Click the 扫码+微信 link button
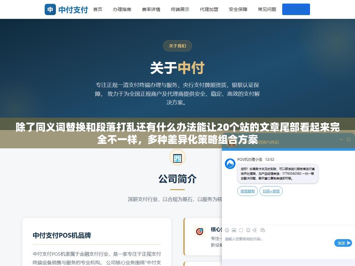 click(x=271, y=191)
